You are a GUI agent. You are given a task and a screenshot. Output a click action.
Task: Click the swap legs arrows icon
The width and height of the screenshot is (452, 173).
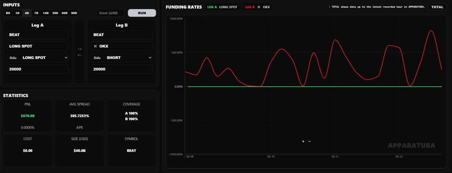point(79,52)
